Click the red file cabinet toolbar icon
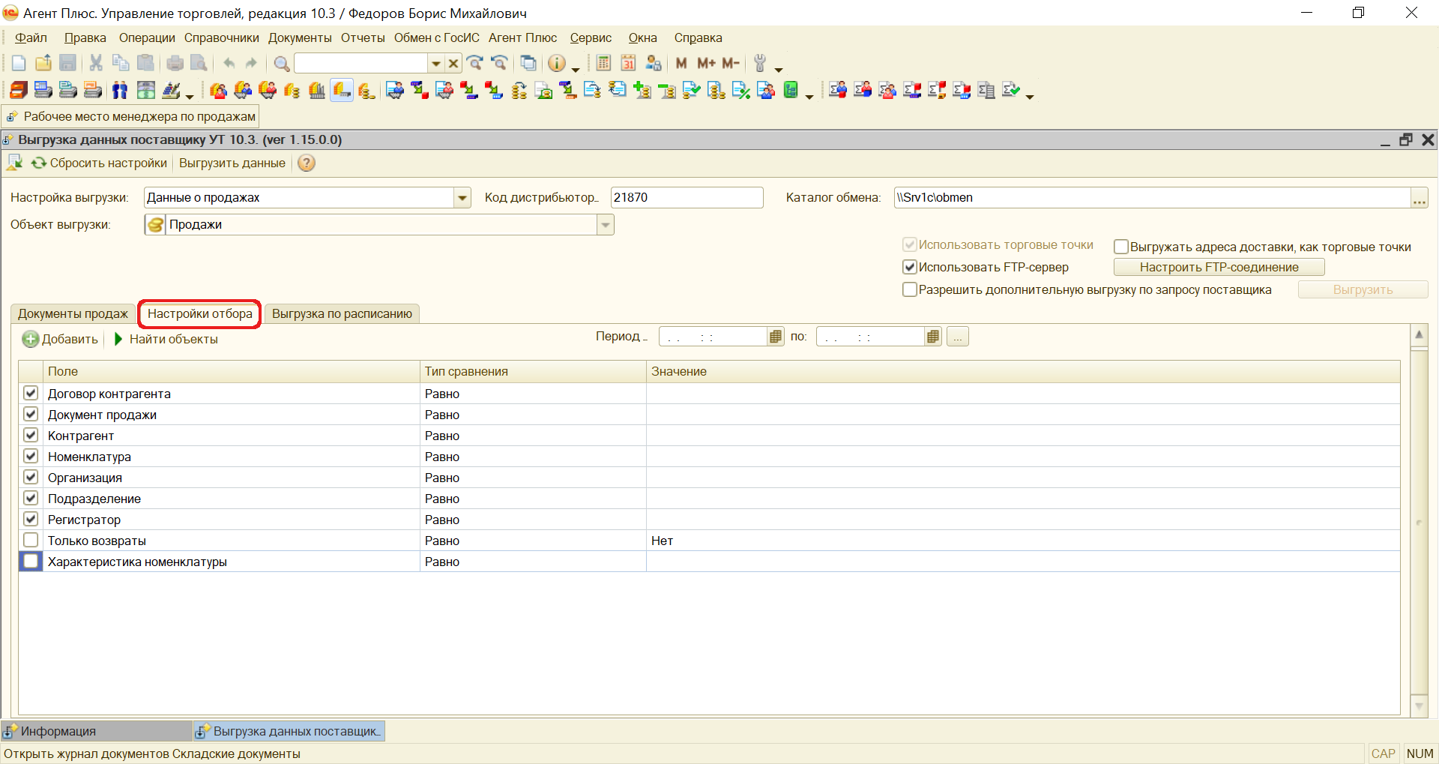This screenshot has height=764, width=1439. coord(19,91)
